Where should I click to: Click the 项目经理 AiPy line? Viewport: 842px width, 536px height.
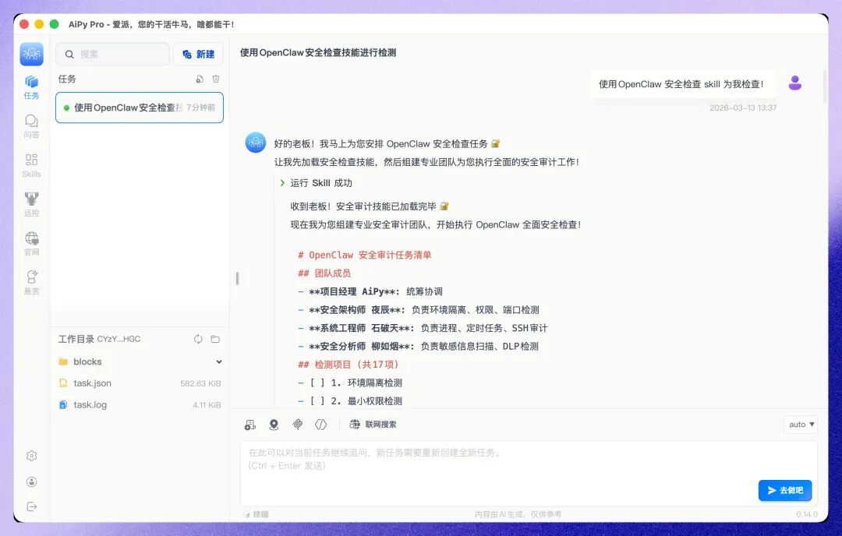(x=370, y=291)
